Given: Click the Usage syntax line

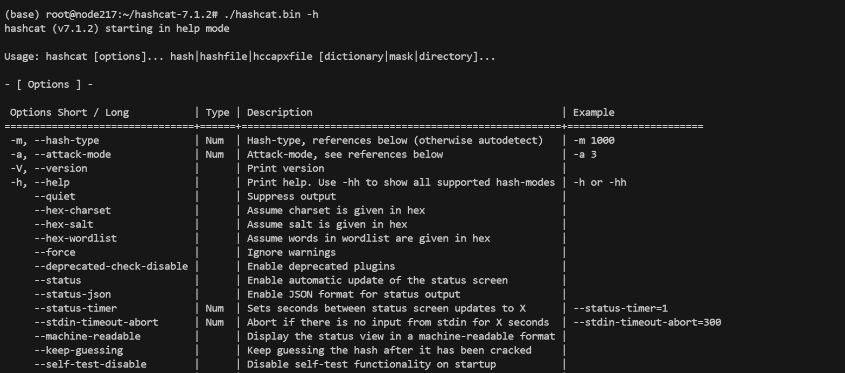Looking at the screenshot, I should coord(249,57).
